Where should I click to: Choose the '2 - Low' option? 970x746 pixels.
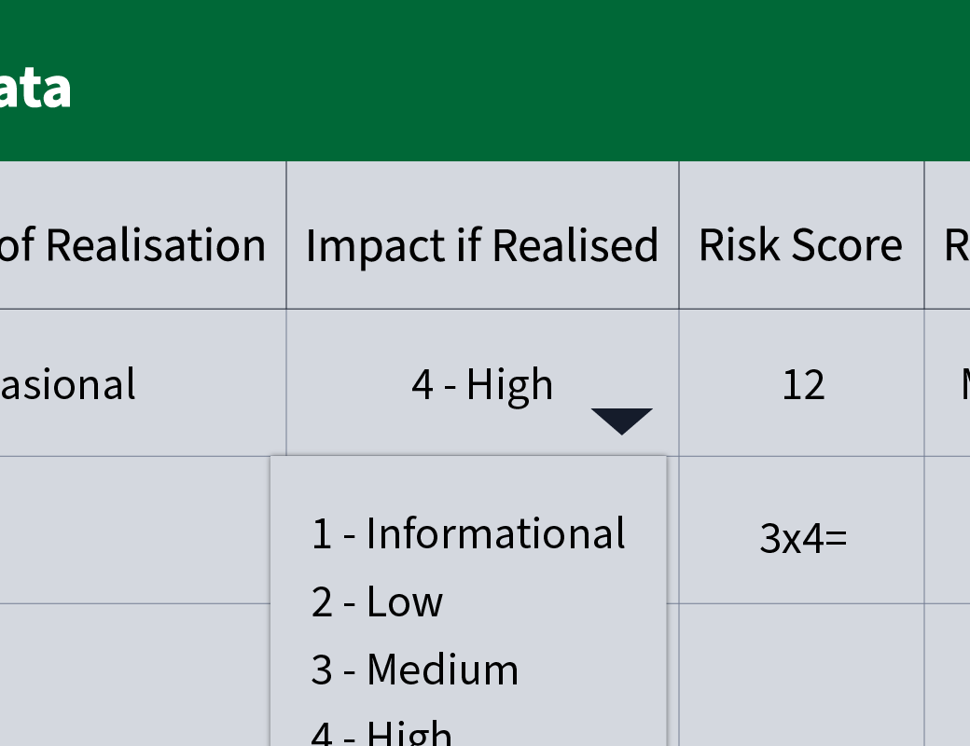pos(377,601)
